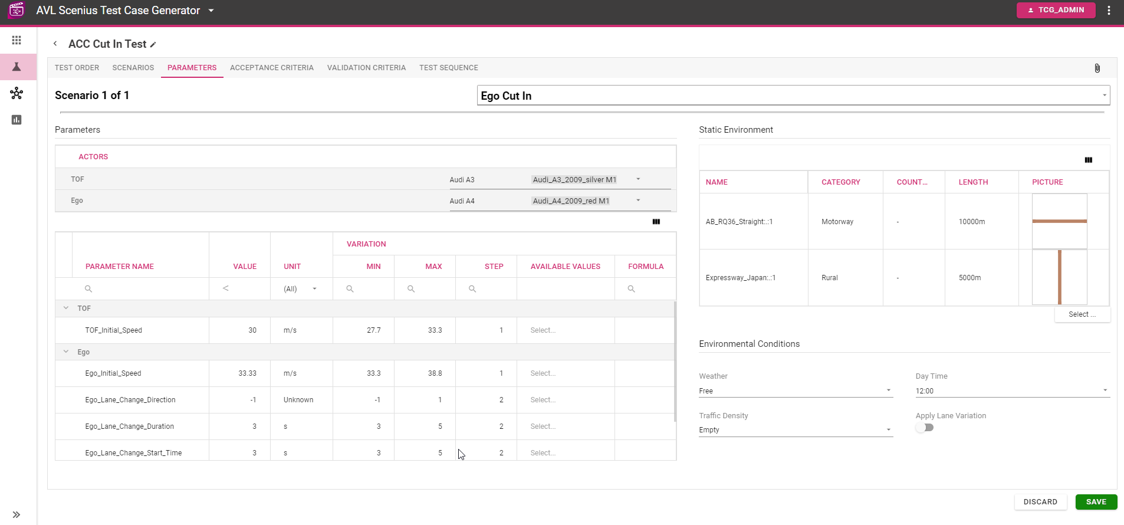The width and height of the screenshot is (1124, 525).
Task: Click the Min column filter search icon
Action: [x=350, y=289]
